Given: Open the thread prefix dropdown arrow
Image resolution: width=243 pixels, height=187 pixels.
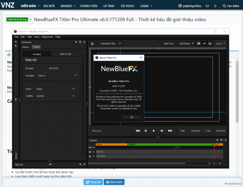Looking at the screenshot, I should pyautogui.click(x=31, y=19).
